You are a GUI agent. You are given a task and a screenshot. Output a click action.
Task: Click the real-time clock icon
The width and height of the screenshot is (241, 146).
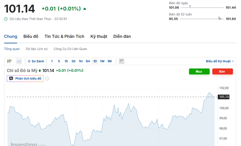point(6,19)
